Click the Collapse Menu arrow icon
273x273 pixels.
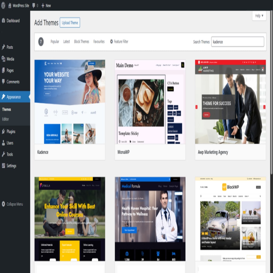pos(3,204)
